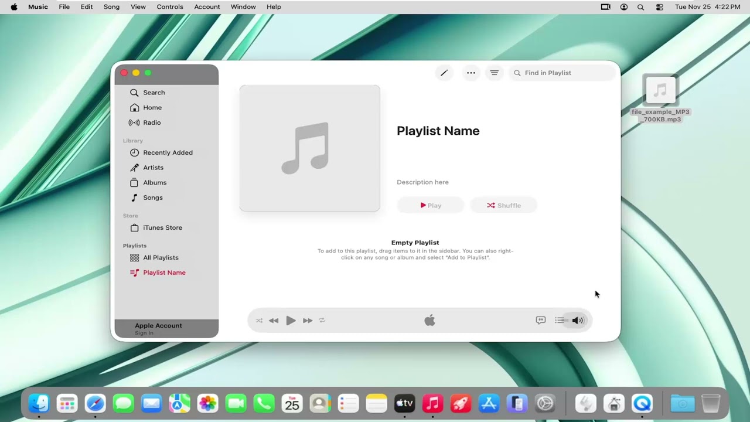
Task: Click the pencil edit playlist icon
Action: point(444,73)
